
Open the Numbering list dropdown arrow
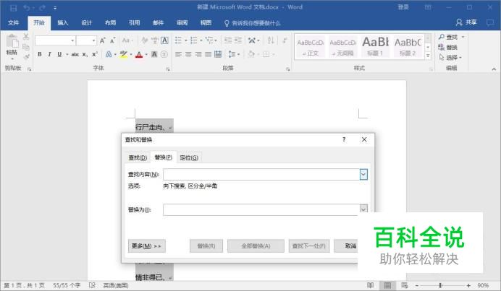point(201,40)
